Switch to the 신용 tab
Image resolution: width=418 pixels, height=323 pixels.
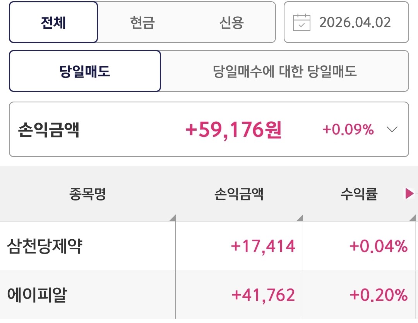[x=231, y=22]
